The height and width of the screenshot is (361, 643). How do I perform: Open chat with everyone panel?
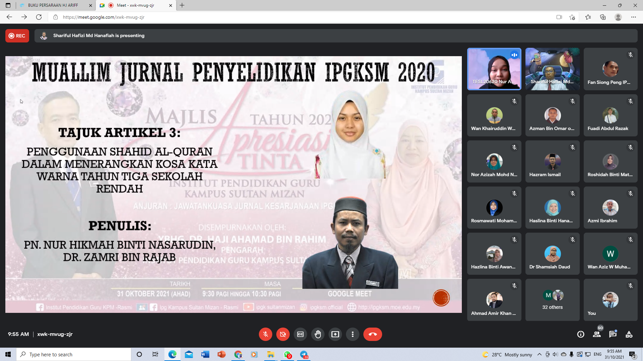[613, 334]
